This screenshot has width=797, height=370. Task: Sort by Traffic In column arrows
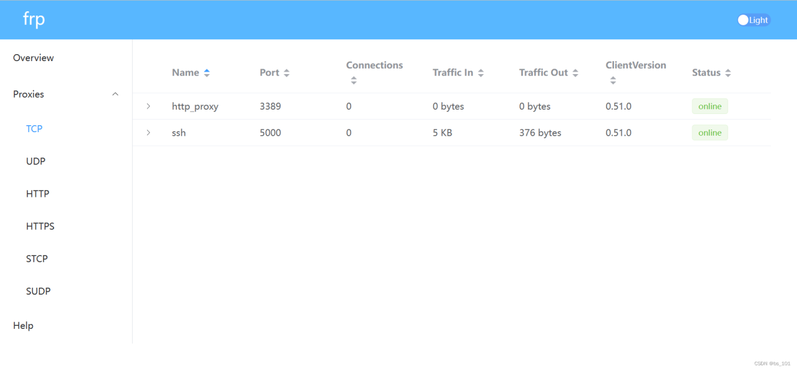(x=481, y=73)
